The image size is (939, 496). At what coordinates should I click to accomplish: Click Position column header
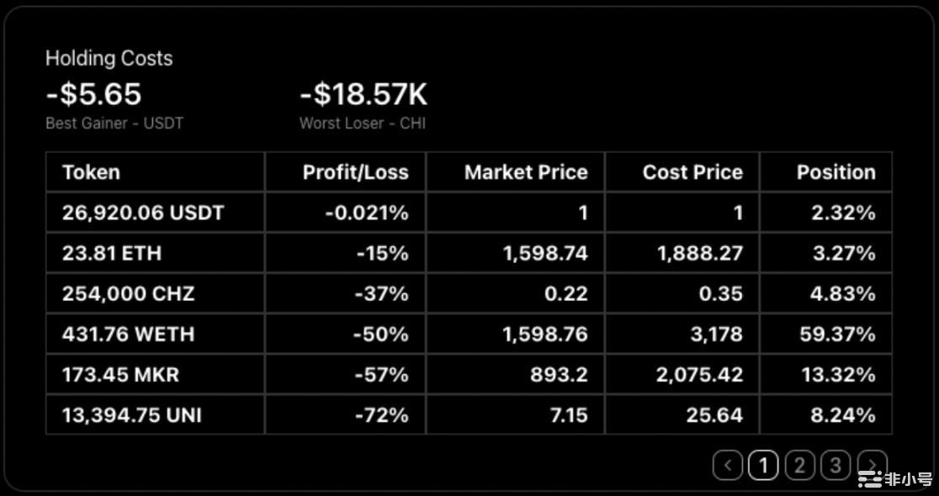[x=836, y=172]
